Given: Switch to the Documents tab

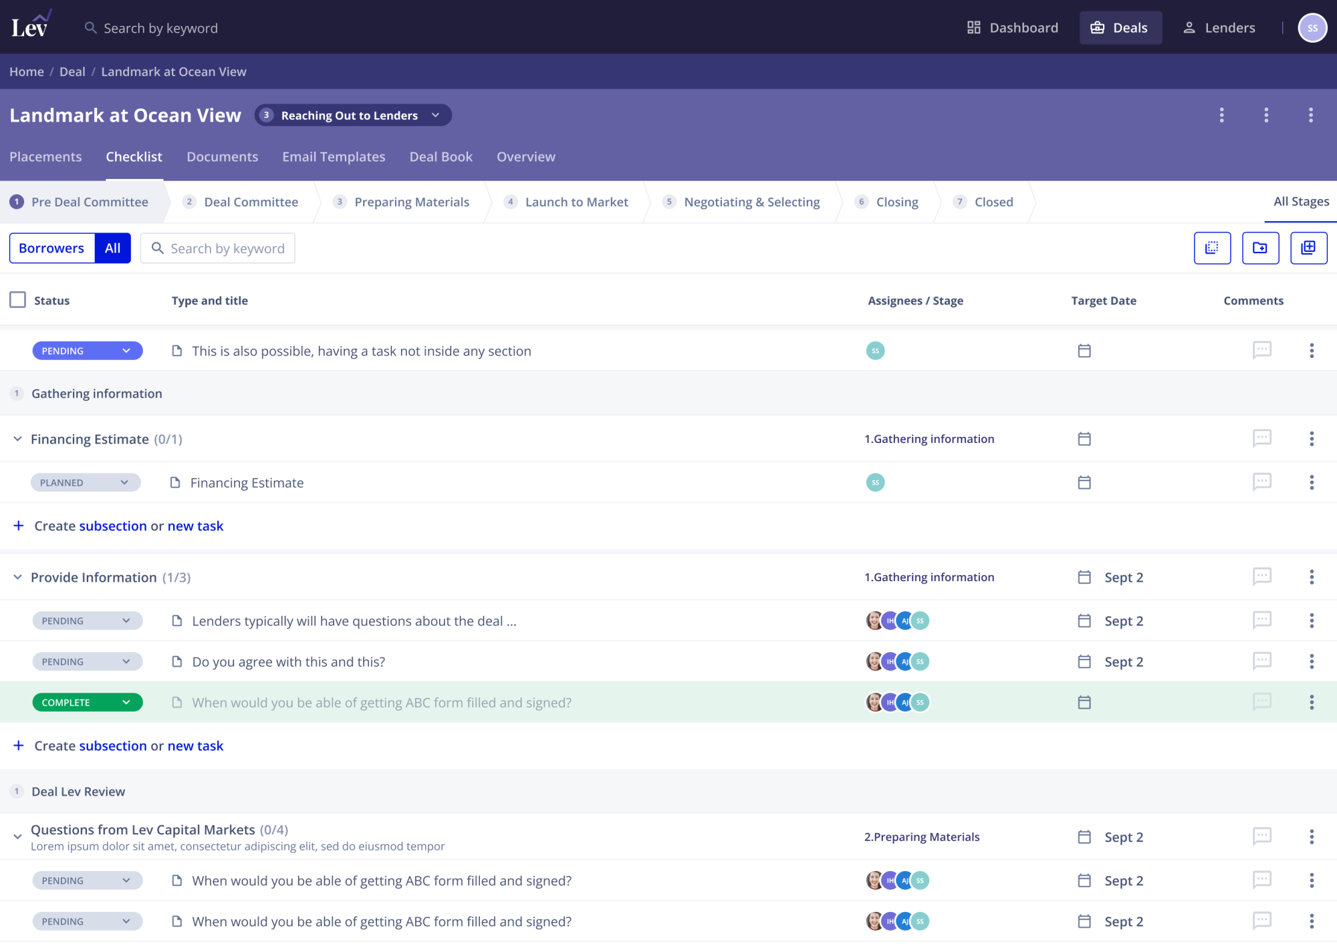Looking at the screenshot, I should [x=222, y=156].
